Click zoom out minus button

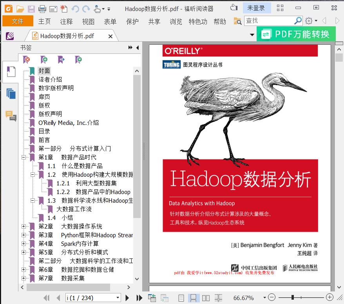point(272,297)
